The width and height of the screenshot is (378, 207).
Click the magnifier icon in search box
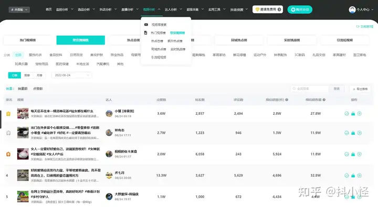point(294,89)
